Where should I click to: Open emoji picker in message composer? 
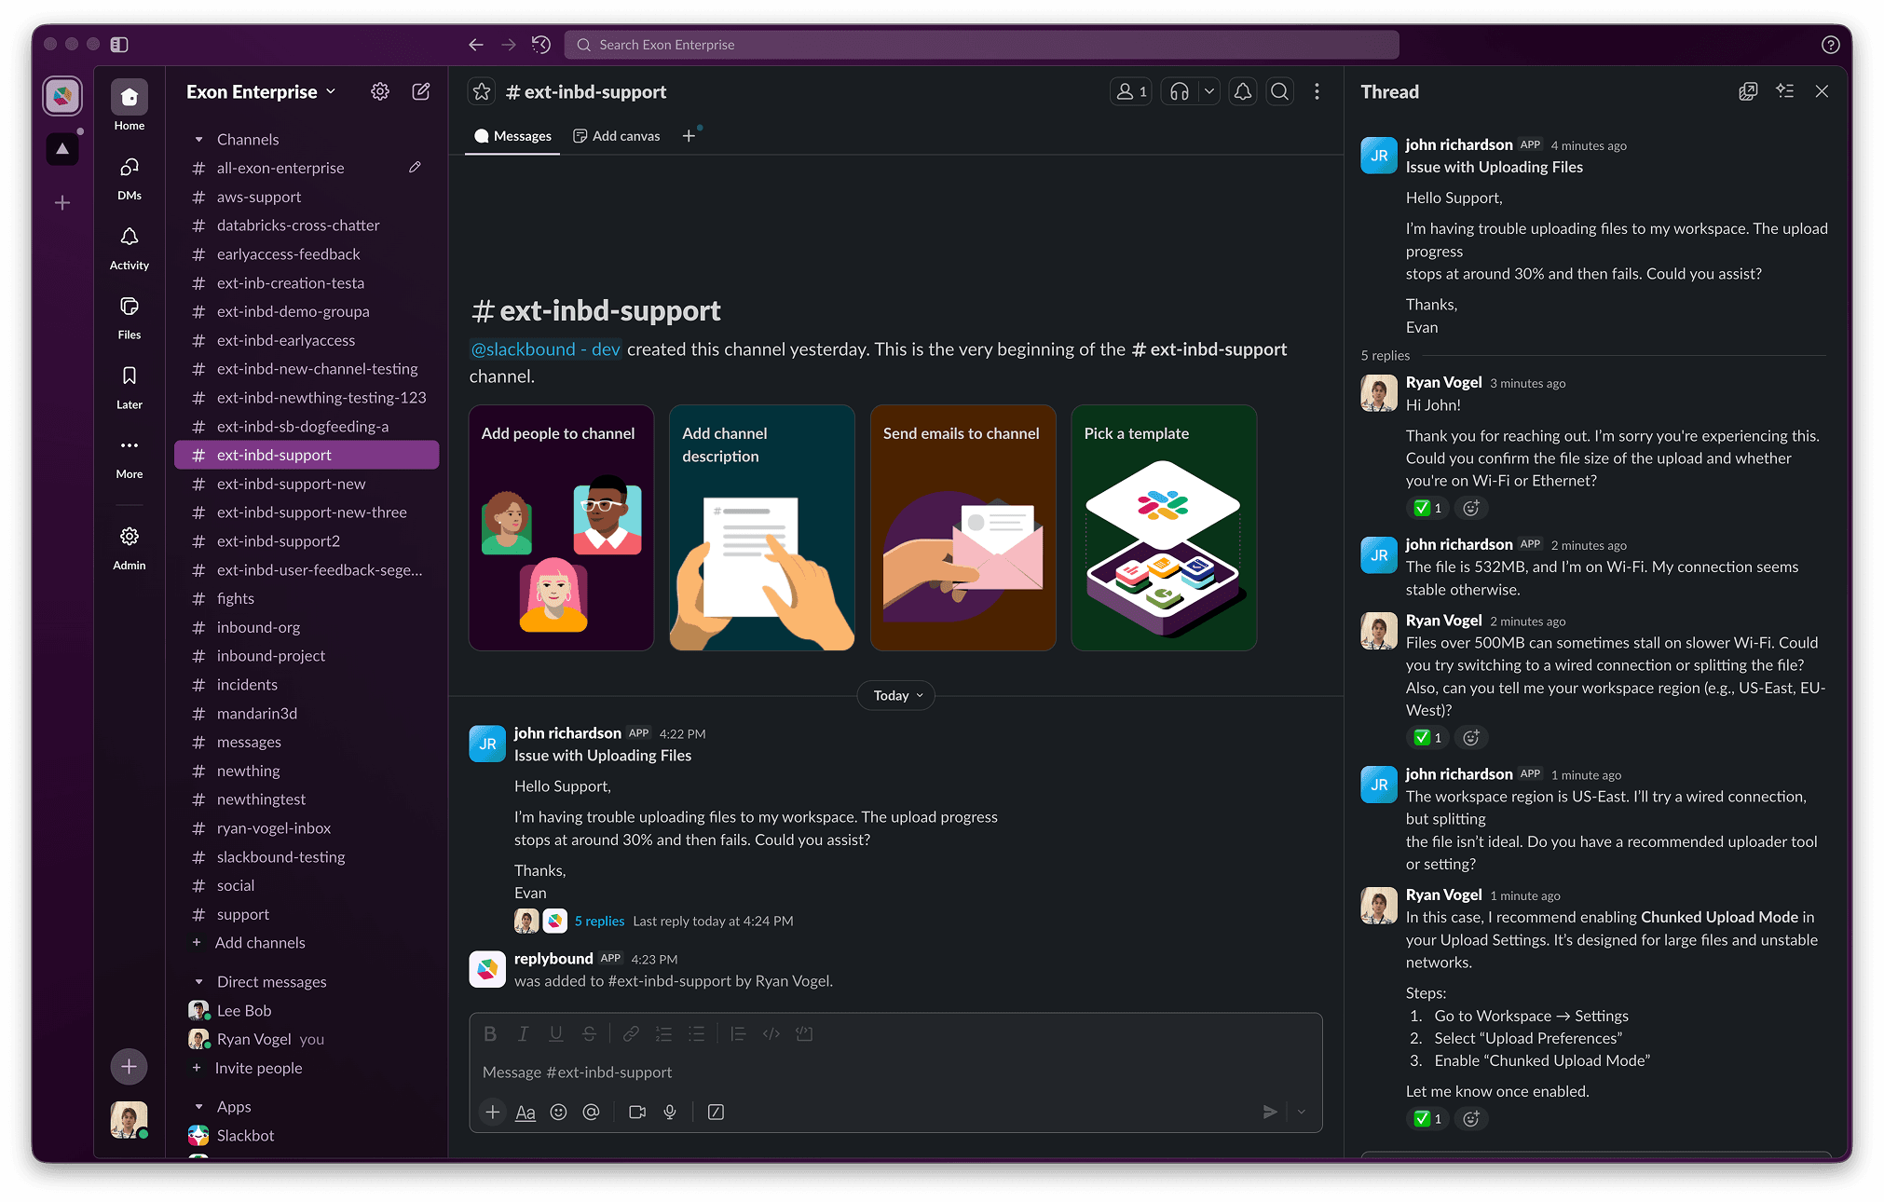558,1112
